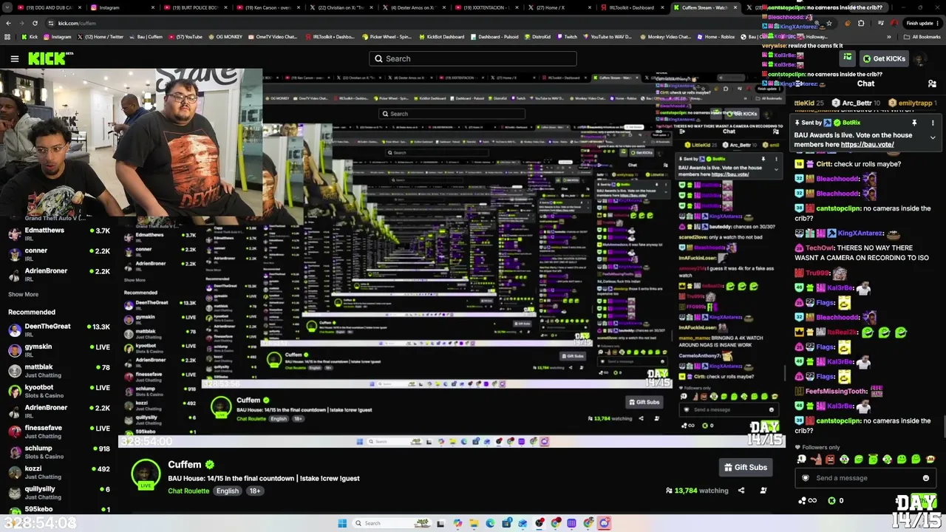Click FeefsMissingTooth's username in chat
The width and height of the screenshot is (946, 532).
pos(836,392)
